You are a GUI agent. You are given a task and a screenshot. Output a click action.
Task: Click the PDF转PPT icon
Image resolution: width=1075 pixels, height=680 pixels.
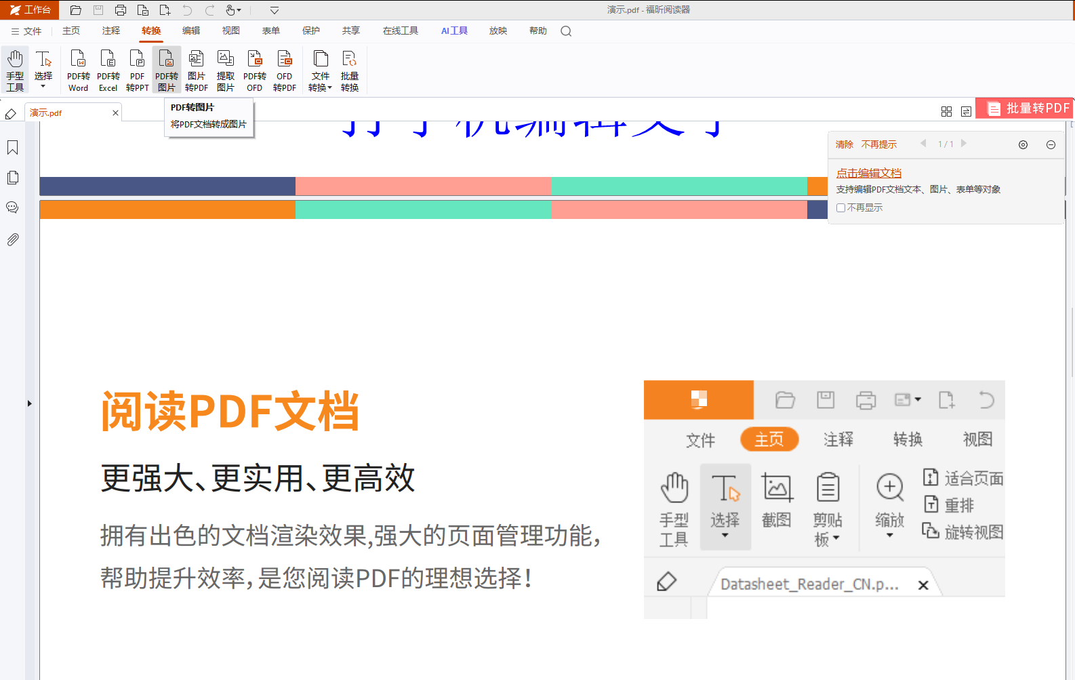(x=137, y=70)
